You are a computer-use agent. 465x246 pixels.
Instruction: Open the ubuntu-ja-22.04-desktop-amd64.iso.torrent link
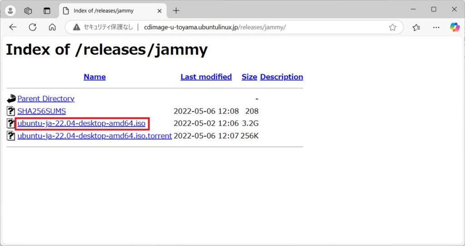click(94, 136)
